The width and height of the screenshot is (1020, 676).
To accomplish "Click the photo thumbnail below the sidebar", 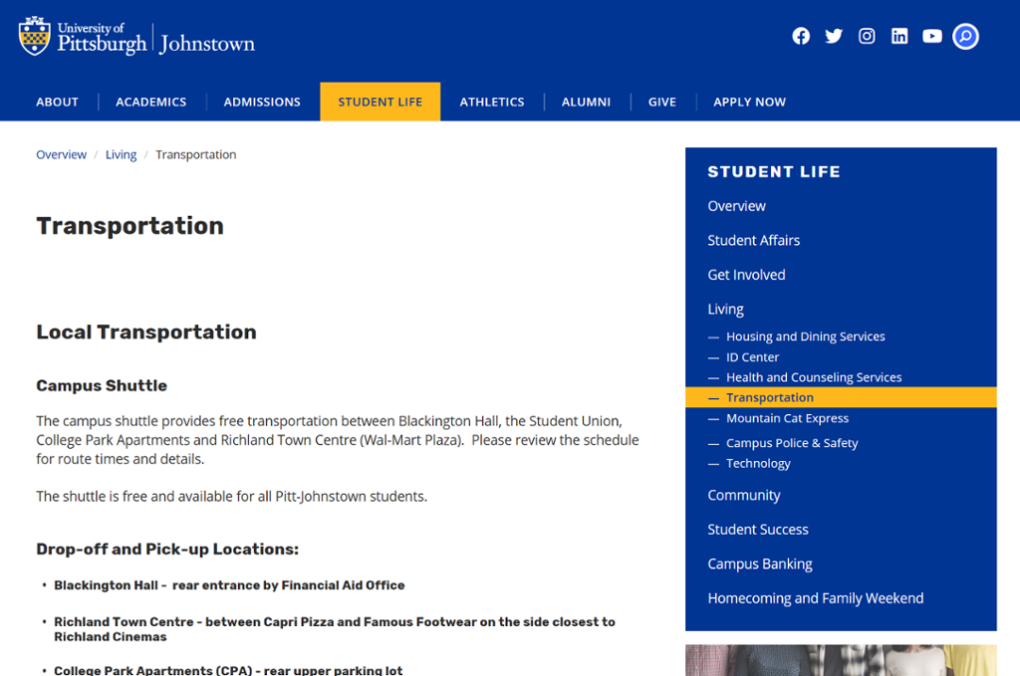I will click(841, 660).
